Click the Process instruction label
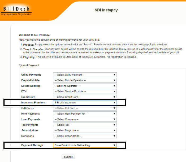This screenshot has width=186, height=162. pos(28,45)
